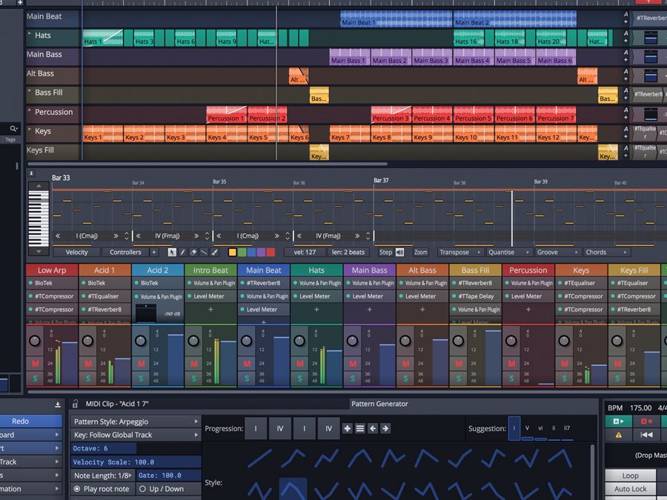Select the line tool

(204, 252)
